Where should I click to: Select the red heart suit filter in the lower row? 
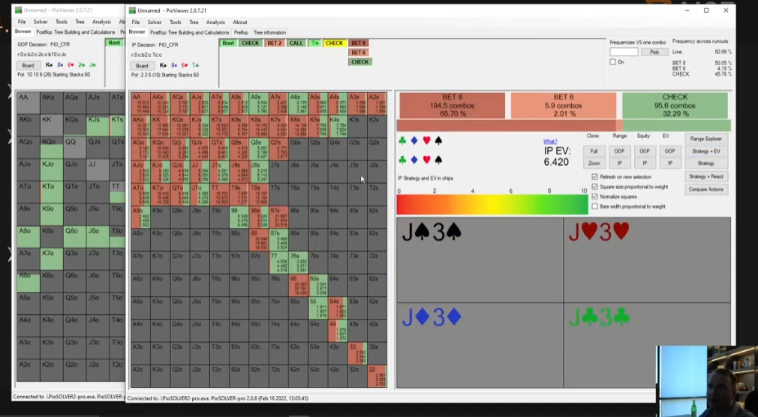tap(426, 160)
